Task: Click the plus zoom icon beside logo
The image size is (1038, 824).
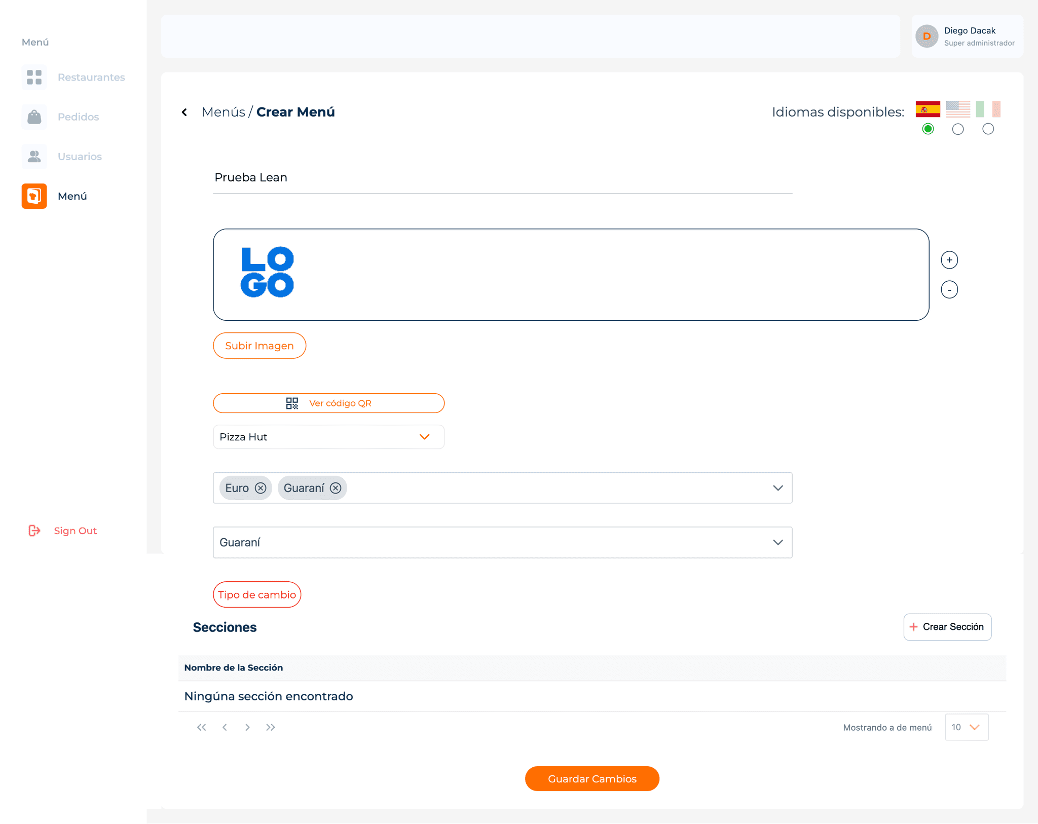Action: click(x=949, y=260)
